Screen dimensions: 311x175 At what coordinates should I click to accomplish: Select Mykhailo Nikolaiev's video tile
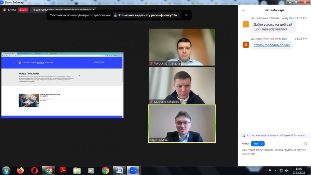click(x=182, y=85)
